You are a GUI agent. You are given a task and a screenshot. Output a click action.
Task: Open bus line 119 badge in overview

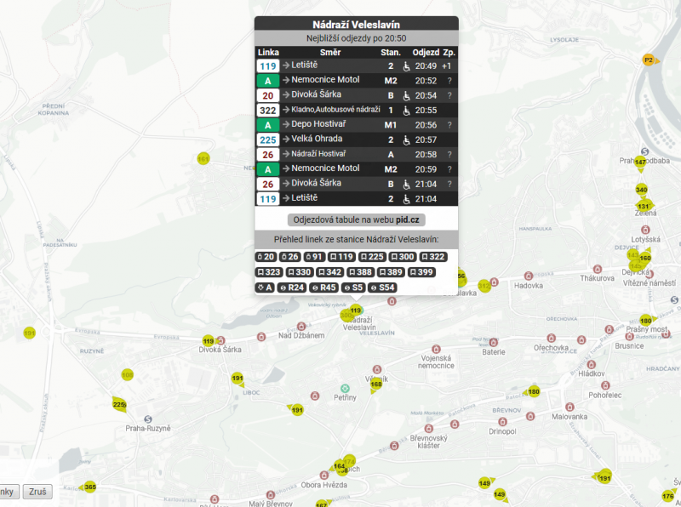tap(342, 257)
